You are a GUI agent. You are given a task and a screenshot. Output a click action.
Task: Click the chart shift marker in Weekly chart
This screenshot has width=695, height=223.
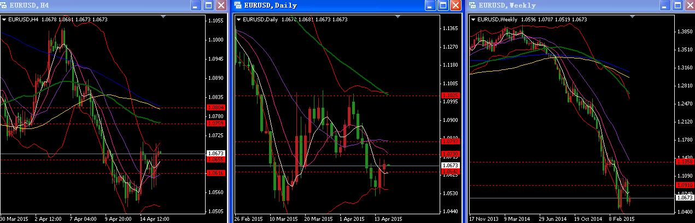point(632,17)
